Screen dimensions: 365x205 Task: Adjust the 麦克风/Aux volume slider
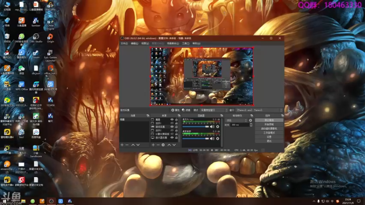(196, 127)
